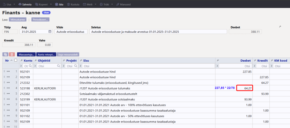Click Manused in the top toolbar
Viewport: 290px width, 128px height.
123,4
